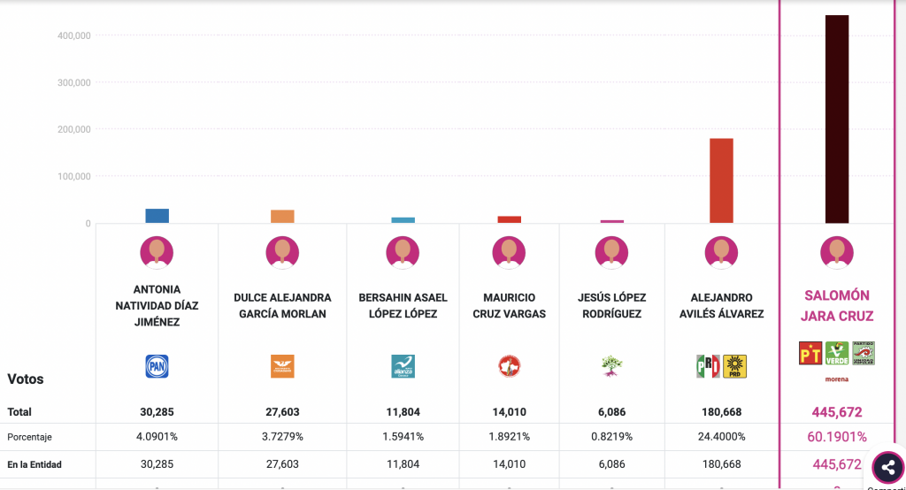Viewport: 906px width, 490px height.
Task: Click the green tree party logo
Action: [611, 366]
